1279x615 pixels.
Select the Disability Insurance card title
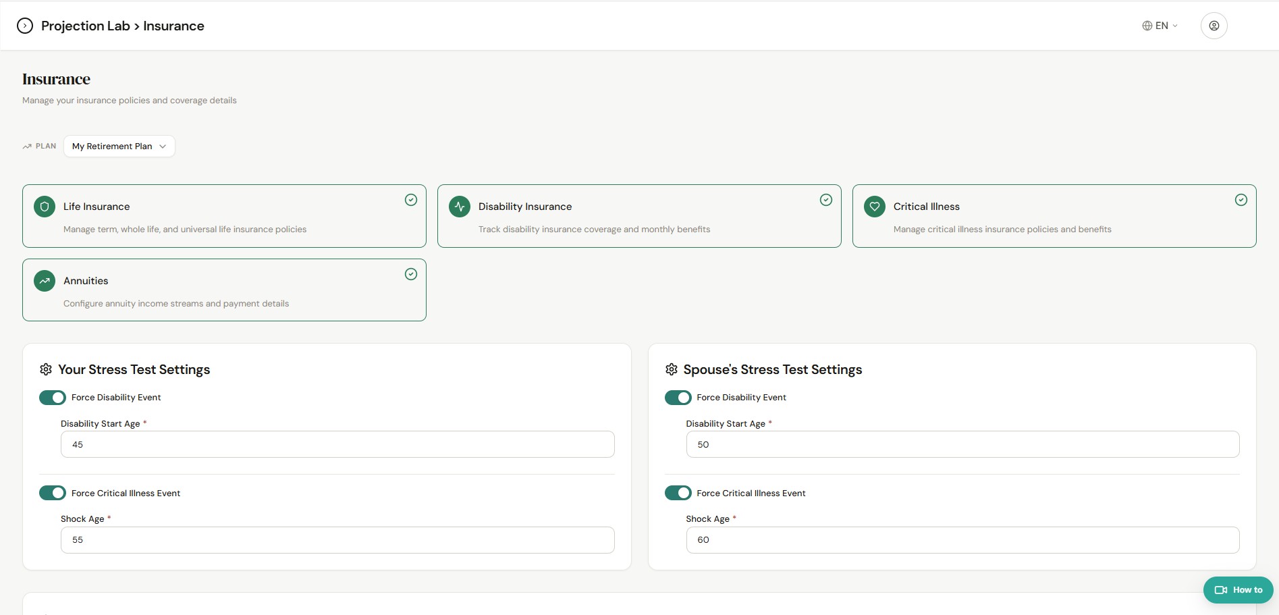coord(525,207)
